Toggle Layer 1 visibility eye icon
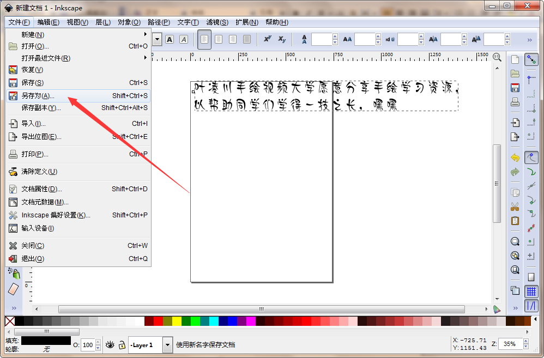The width and height of the screenshot is (544, 358). click(110, 344)
